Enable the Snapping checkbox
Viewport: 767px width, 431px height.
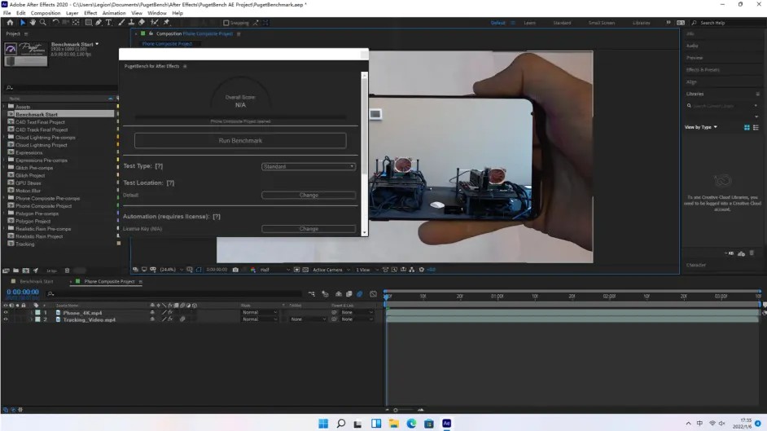226,23
